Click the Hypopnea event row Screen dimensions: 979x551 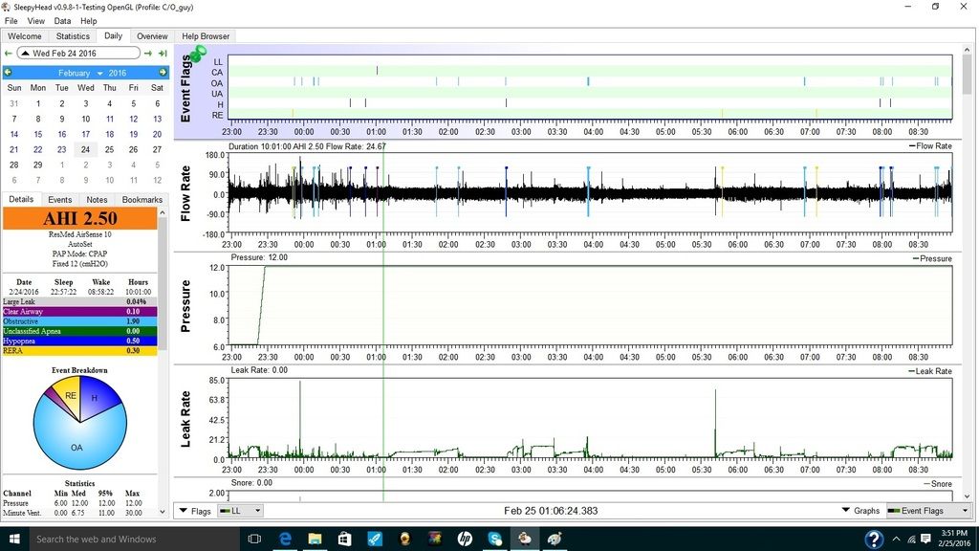pos(80,342)
